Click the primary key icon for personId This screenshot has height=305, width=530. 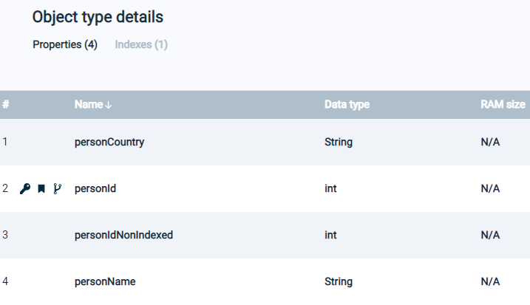pyautogui.click(x=25, y=188)
